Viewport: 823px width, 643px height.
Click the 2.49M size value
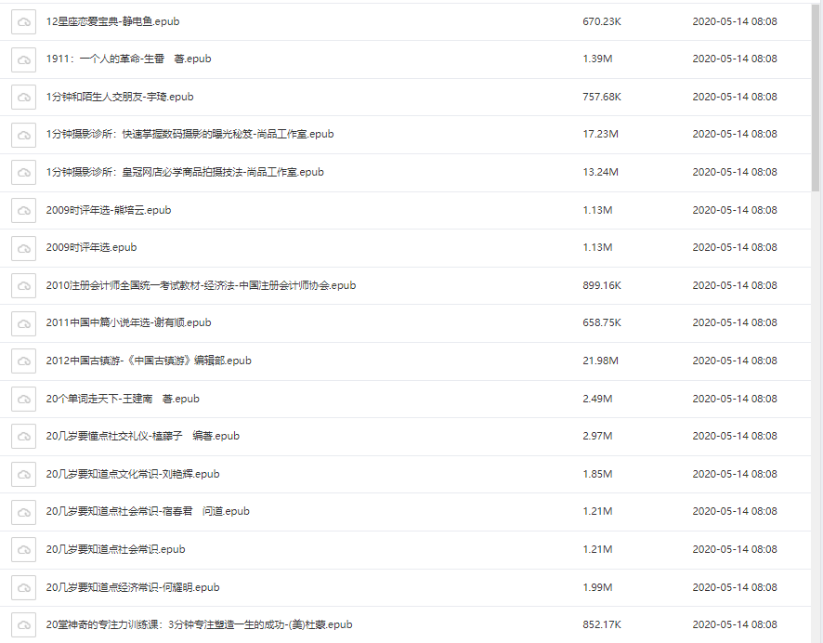[x=597, y=399]
